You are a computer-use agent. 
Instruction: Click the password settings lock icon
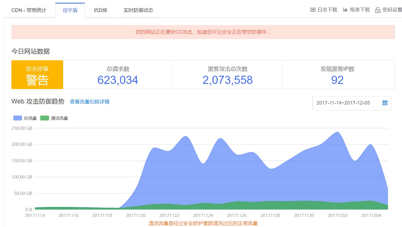(x=378, y=10)
